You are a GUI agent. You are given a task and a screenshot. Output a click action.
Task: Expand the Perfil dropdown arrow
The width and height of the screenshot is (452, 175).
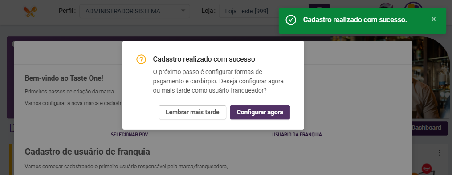point(183,11)
